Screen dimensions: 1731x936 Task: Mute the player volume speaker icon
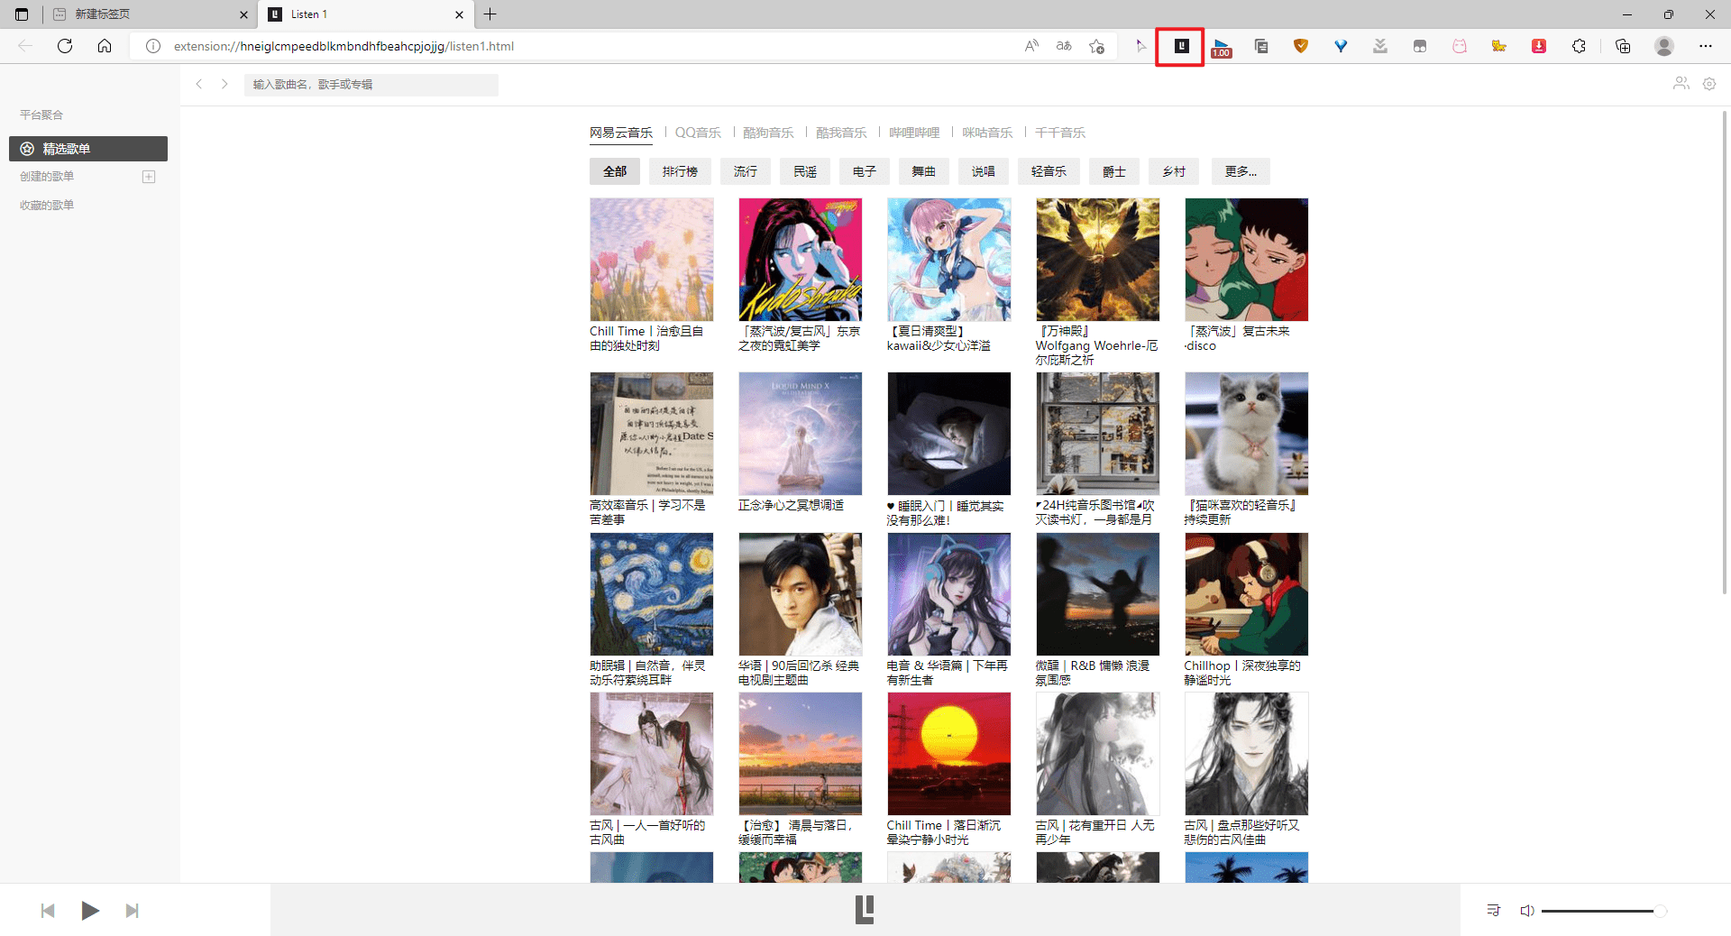[1527, 911]
